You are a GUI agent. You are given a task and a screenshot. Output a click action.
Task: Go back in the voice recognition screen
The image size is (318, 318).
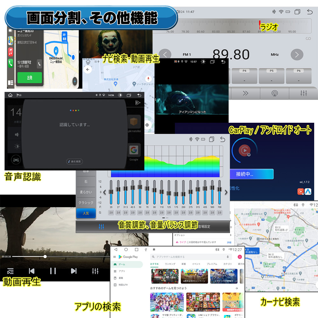tap(139, 95)
